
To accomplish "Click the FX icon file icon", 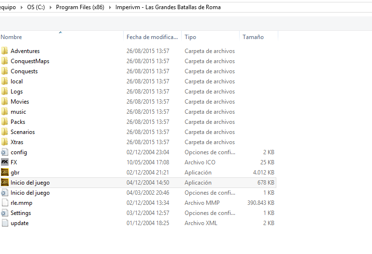I will point(4,162).
